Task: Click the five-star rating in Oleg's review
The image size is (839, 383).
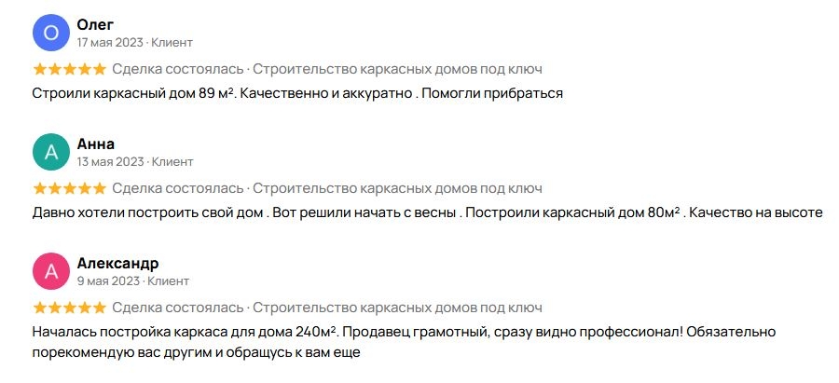Action: click(69, 69)
